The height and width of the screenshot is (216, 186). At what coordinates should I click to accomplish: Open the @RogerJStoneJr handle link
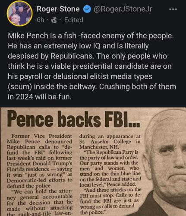coord(123,9)
